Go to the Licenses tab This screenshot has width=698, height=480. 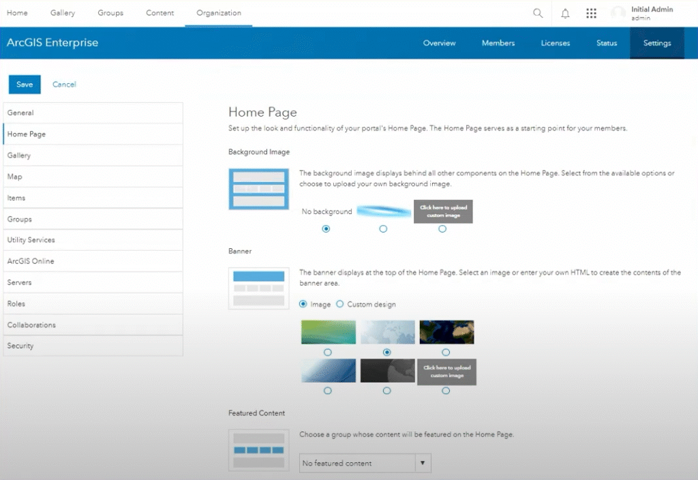point(555,43)
